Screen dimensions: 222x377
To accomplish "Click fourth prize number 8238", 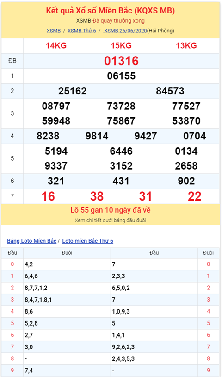I will pyautogui.click(x=48, y=136).
